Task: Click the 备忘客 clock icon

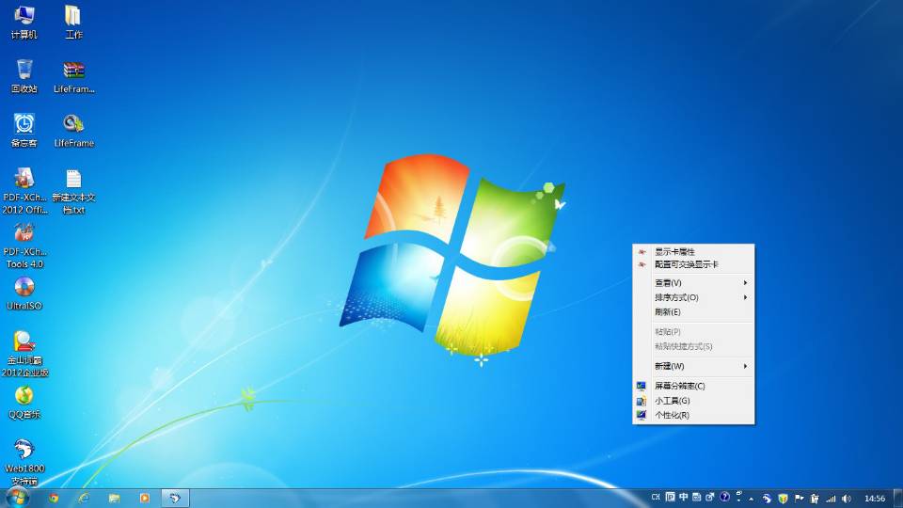Action: [x=24, y=125]
